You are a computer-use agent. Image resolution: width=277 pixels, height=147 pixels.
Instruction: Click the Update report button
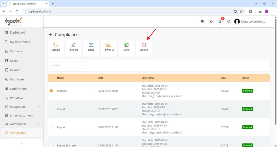[56, 48]
